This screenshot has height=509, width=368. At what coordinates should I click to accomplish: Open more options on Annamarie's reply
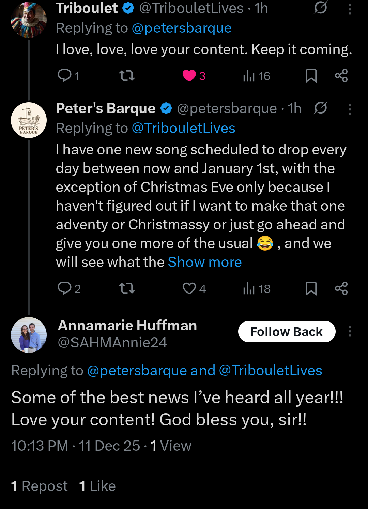pyautogui.click(x=350, y=331)
